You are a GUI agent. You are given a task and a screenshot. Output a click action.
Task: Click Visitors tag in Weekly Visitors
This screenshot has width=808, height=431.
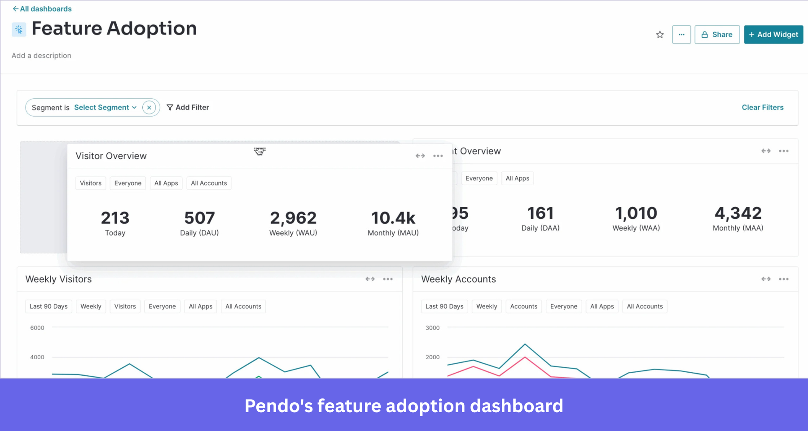point(125,306)
